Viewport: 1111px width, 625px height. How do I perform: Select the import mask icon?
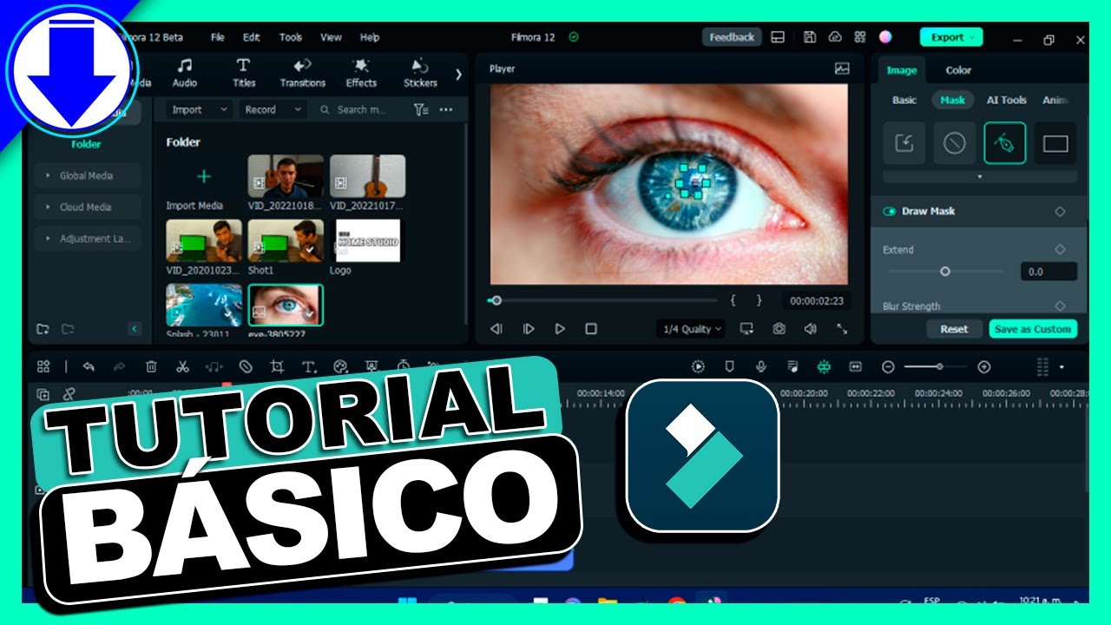(904, 143)
